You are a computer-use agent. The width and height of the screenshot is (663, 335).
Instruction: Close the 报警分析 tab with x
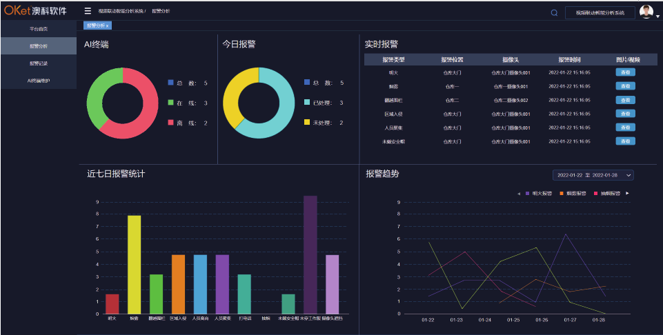(x=108, y=26)
